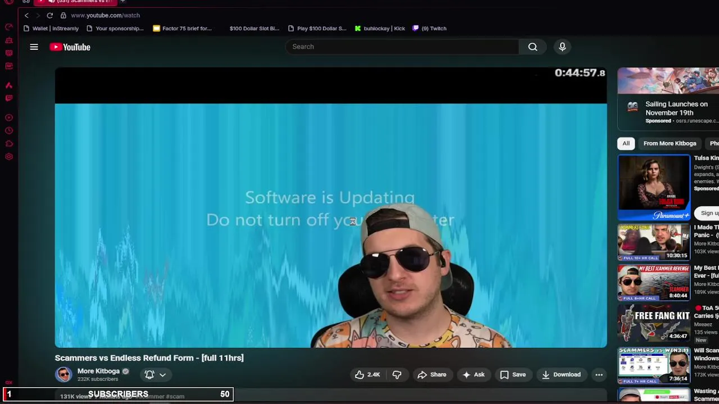Open the YouTube hamburger guide menu
The height and width of the screenshot is (404, 719).
tap(34, 47)
